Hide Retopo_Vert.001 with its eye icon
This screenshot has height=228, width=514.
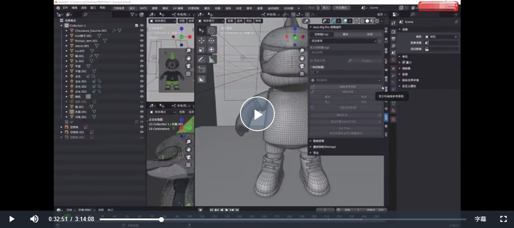point(142,41)
